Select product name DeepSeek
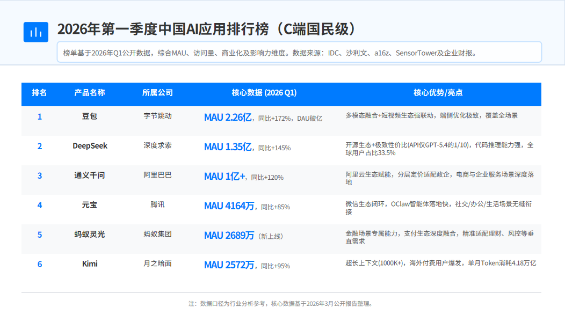This screenshot has height=315, width=565. coord(90,146)
